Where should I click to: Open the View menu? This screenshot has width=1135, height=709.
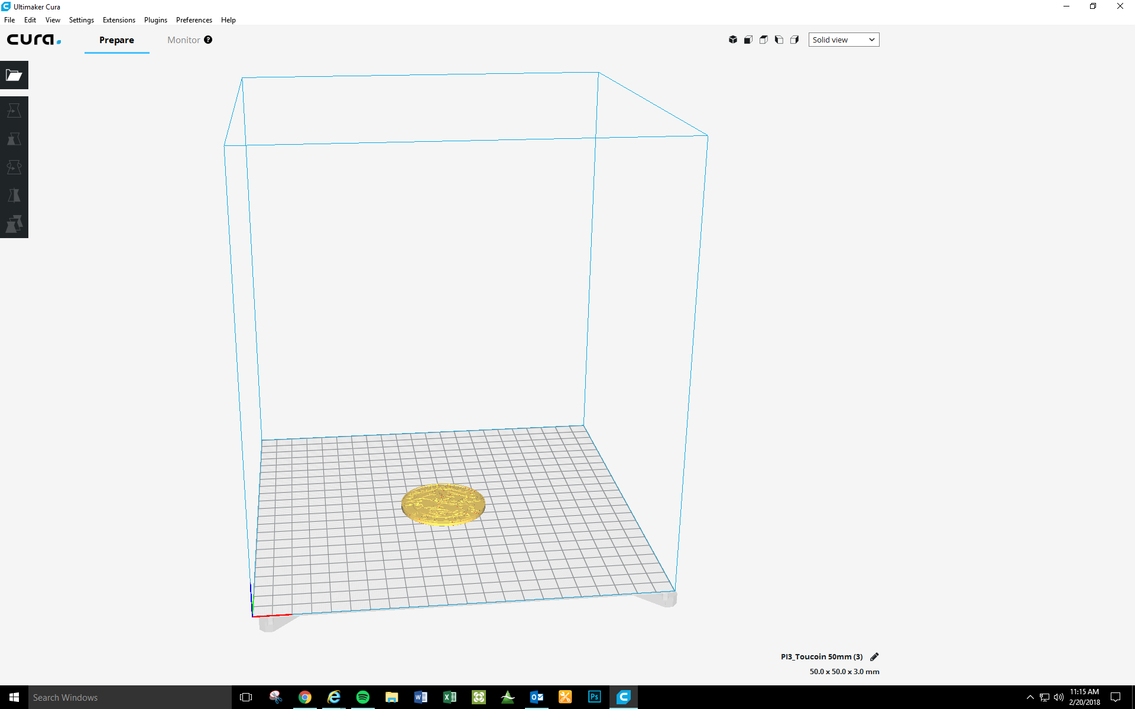pyautogui.click(x=53, y=20)
